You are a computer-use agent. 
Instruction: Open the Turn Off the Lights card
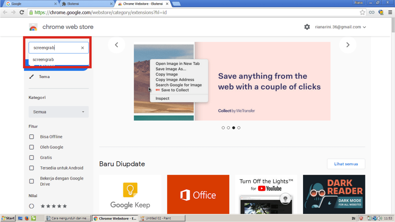(266, 194)
